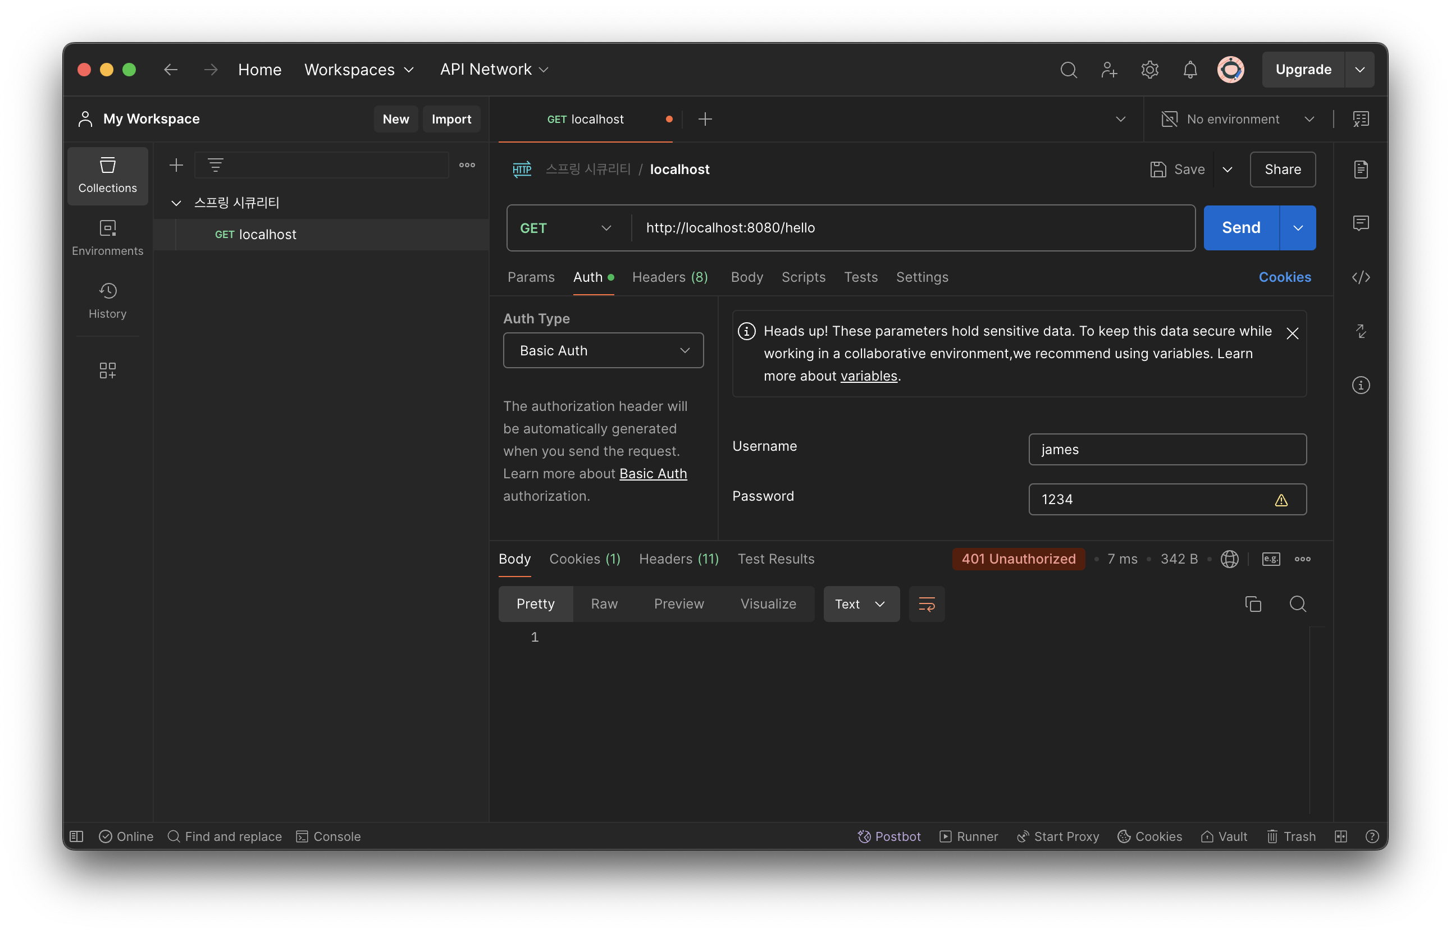Screen dimensions: 1451x933
Task: Click the invite collaborators icon
Action: [1108, 70]
